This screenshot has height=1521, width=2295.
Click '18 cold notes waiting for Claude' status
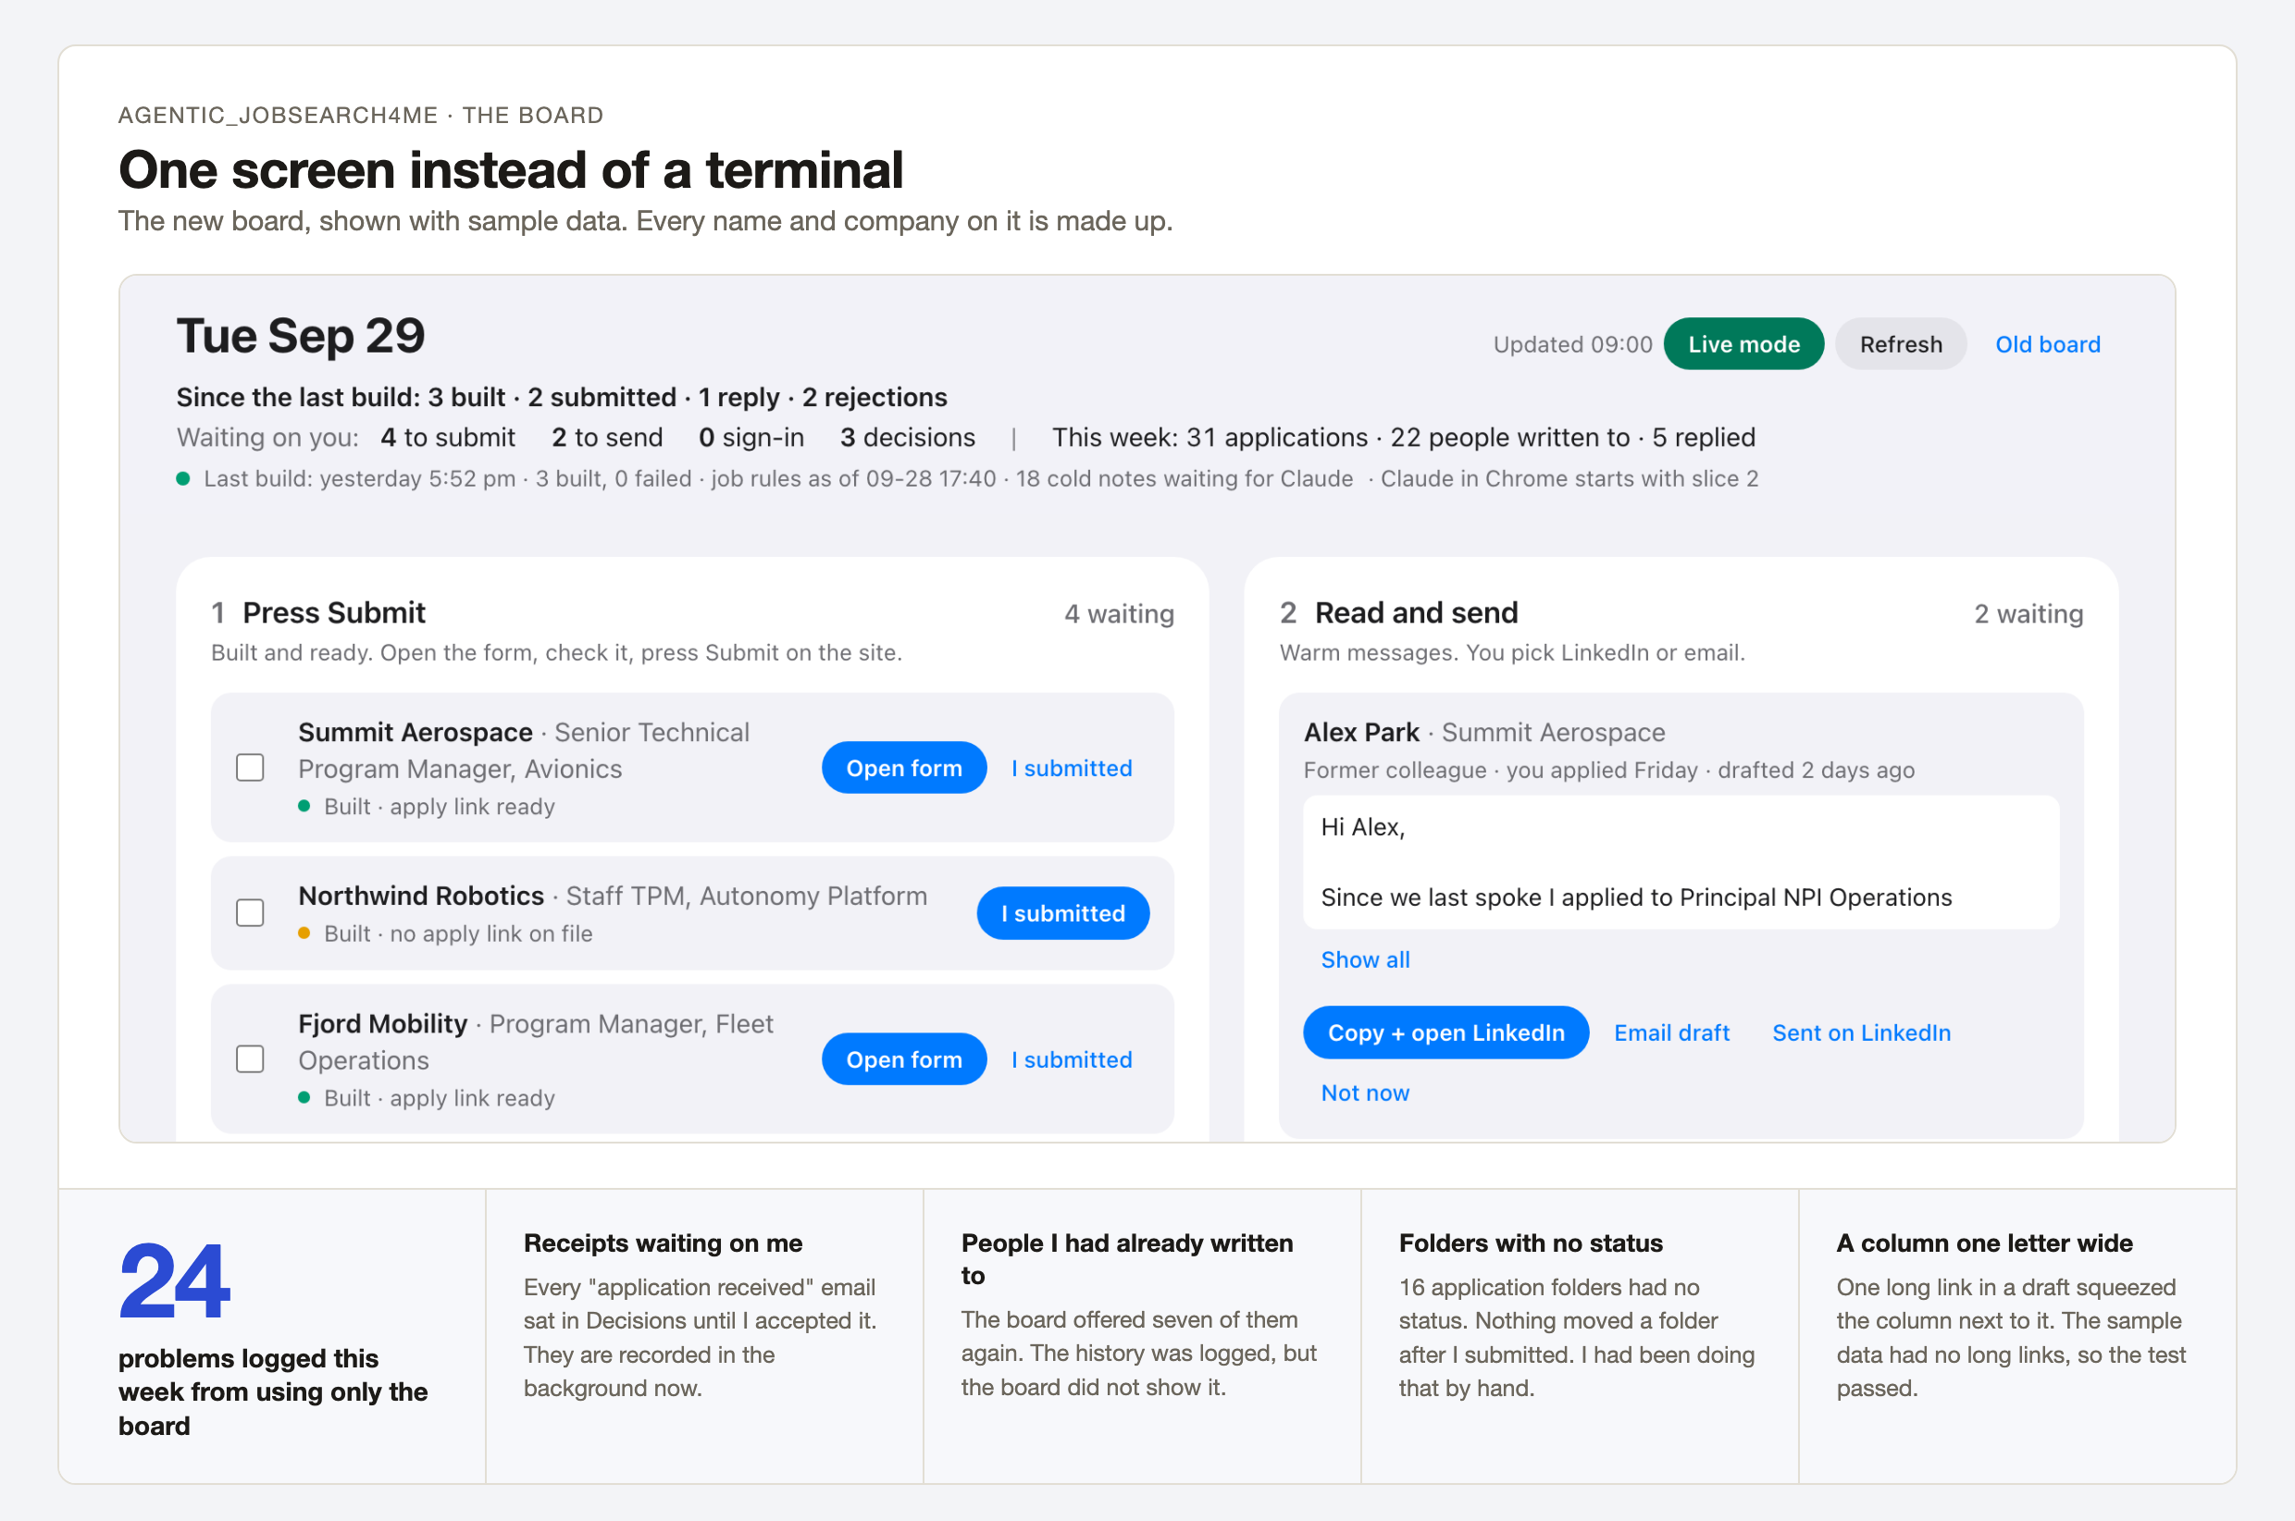pos(1185,478)
